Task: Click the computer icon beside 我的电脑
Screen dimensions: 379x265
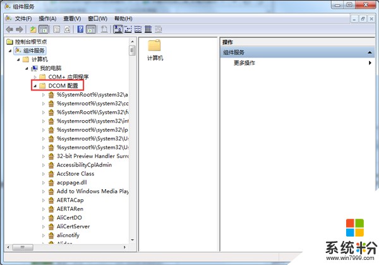Action: tap(35, 68)
